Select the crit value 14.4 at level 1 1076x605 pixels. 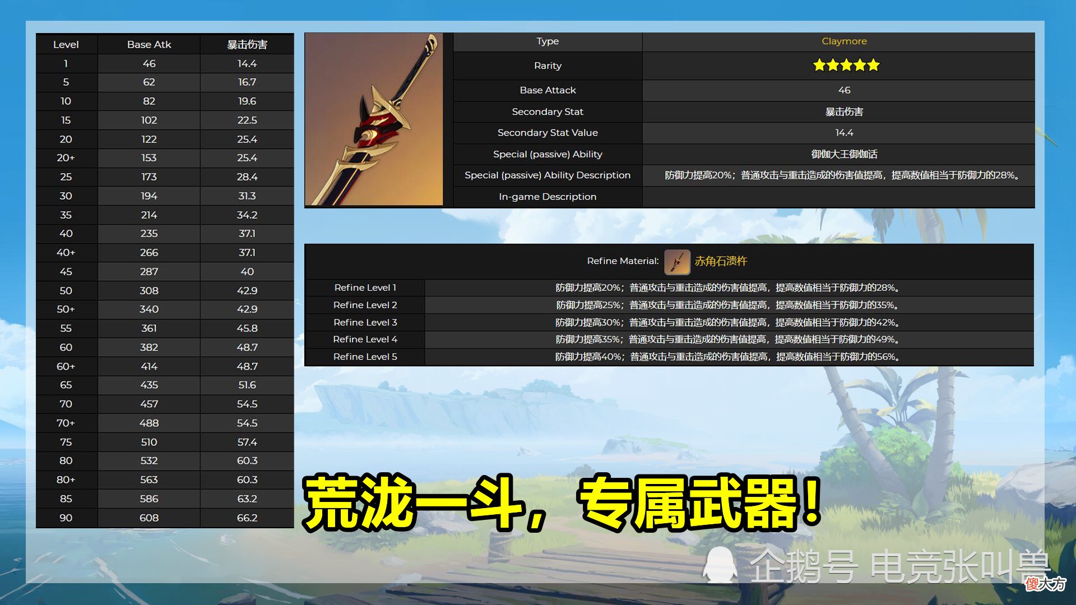pos(247,64)
